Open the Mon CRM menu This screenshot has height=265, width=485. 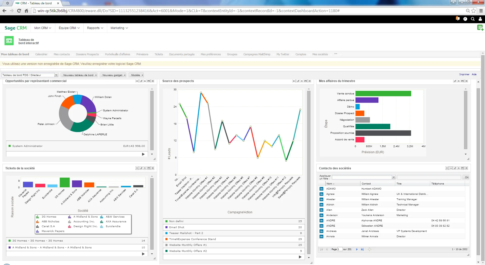[43, 28]
